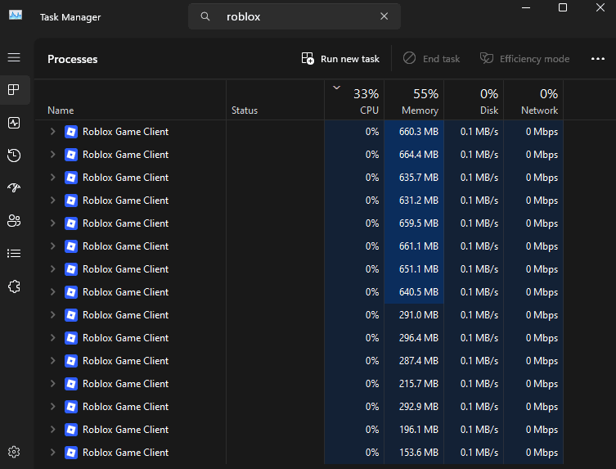Click the Network column header
This screenshot has height=469, width=616.
(x=533, y=100)
